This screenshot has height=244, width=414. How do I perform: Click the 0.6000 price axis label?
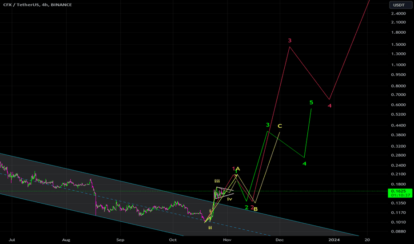[398, 105]
